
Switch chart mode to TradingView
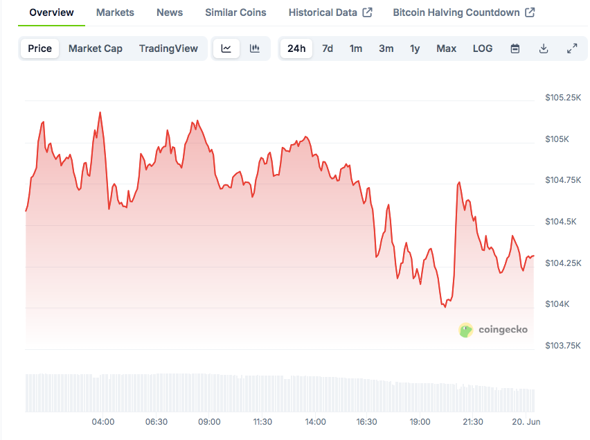[168, 49]
